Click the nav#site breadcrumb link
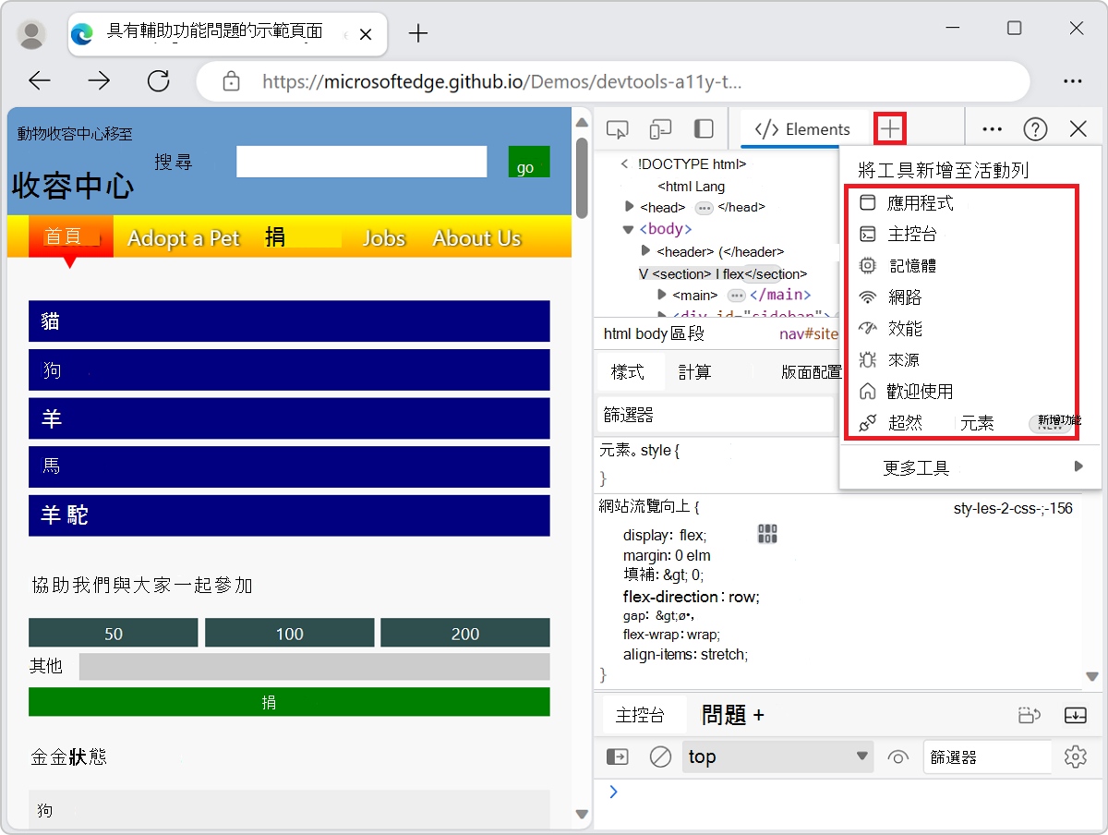The height and width of the screenshot is (835, 1108). point(808,333)
